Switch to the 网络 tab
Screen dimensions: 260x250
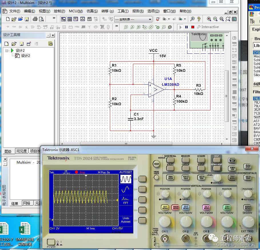[27, 203]
